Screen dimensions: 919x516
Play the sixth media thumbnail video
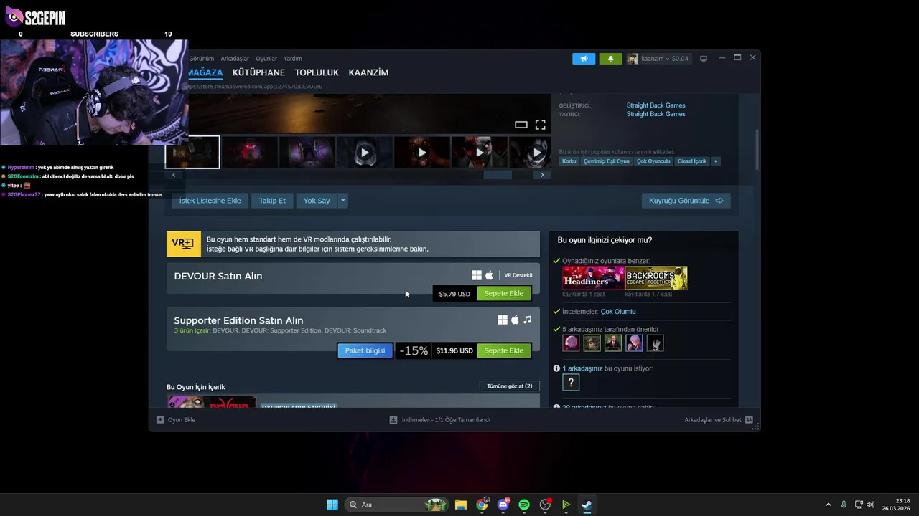point(480,152)
